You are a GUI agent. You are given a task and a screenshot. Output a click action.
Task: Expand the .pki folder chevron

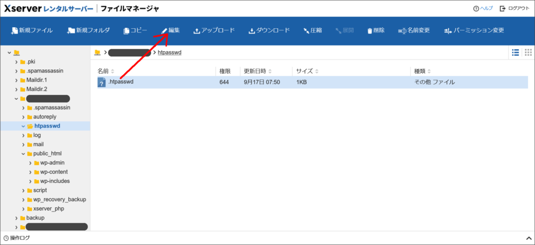coord(16,62)
